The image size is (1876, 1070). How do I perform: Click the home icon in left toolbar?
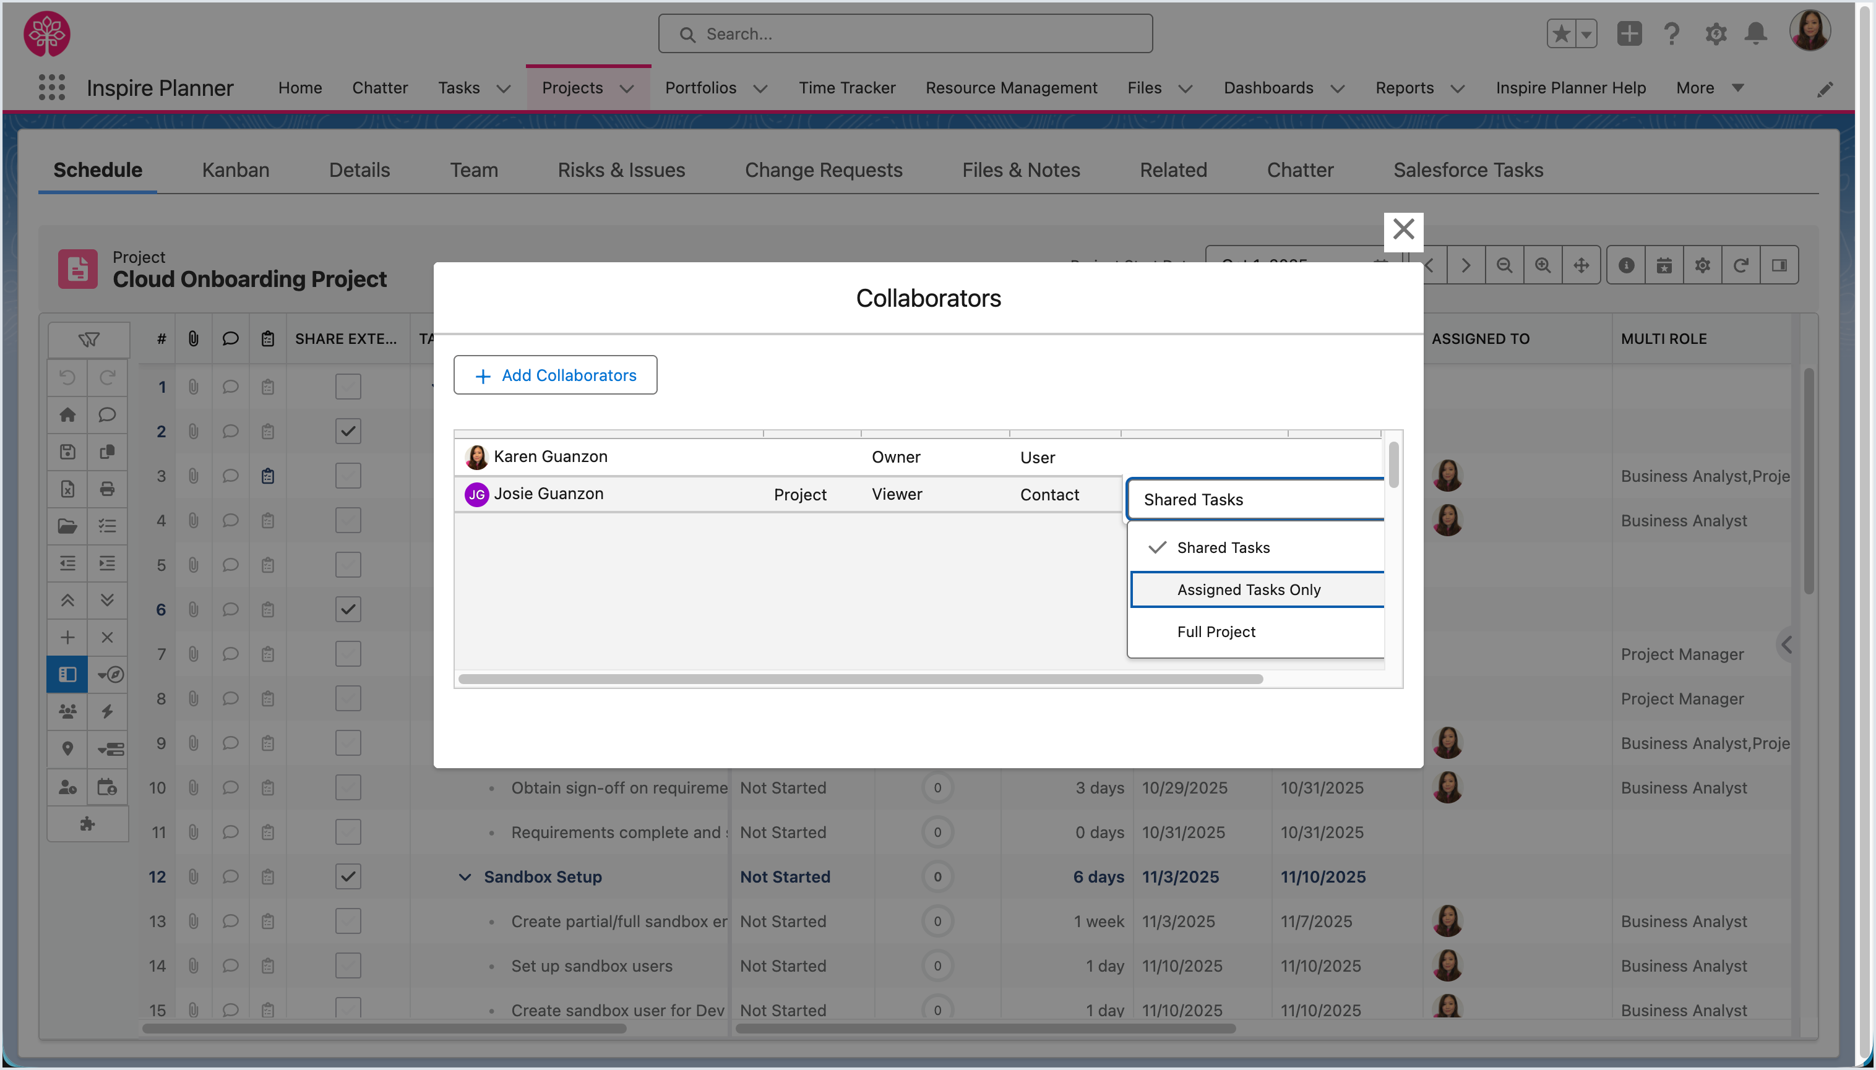[x=67, y=414]
